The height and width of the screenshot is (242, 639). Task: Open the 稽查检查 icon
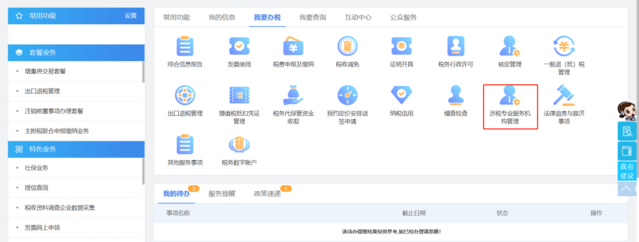[x=456, y=96]
